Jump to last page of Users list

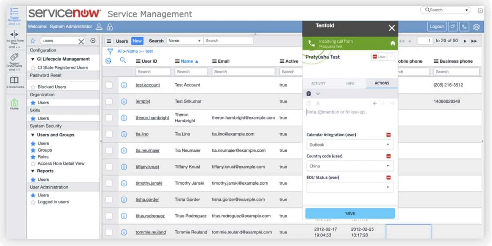click(474, 41)
